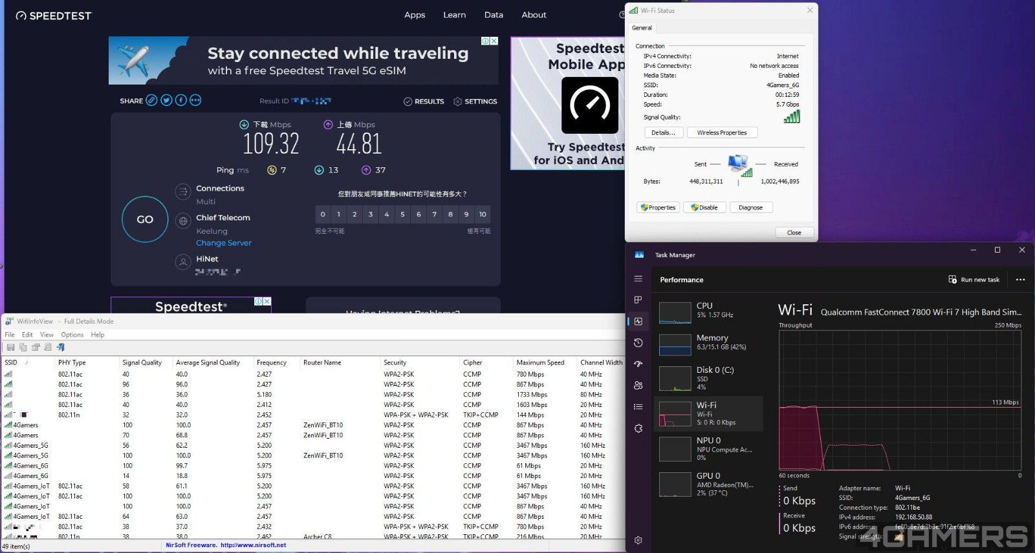Click the user icon beside HiNet
The image size is (1035, 553).
coord(183,262)
